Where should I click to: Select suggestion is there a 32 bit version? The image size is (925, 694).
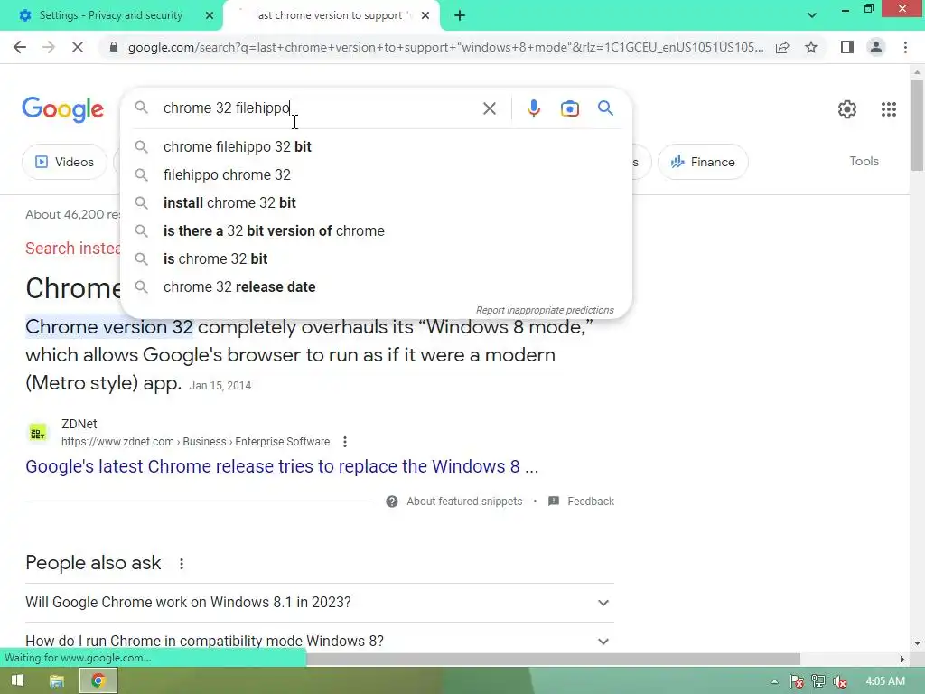tap(376, 230)
